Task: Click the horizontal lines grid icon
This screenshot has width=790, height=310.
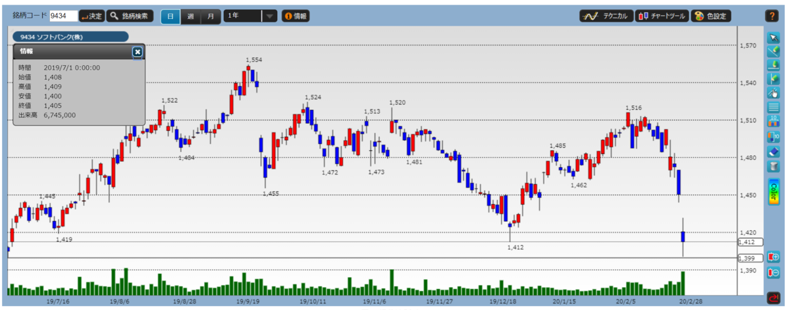Action: [773, 107]
